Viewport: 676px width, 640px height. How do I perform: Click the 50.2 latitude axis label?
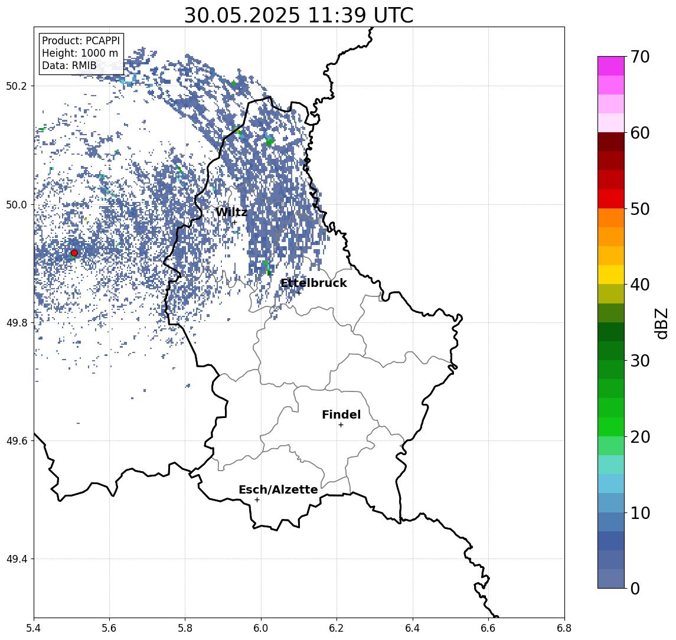point(17,86)
